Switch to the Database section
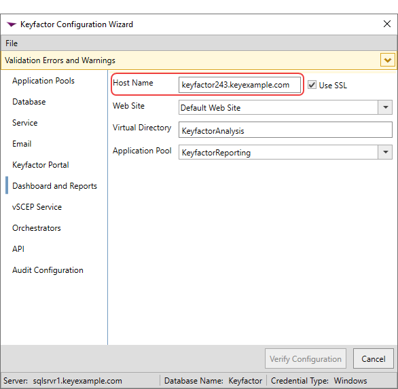The height and width of the screenshot is (389, 398). (x=29, y=102)
